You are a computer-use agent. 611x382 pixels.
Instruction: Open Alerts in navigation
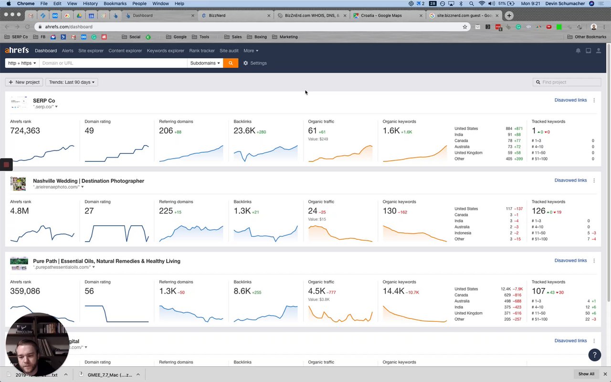pyautogui.click(x=68, y=51)
